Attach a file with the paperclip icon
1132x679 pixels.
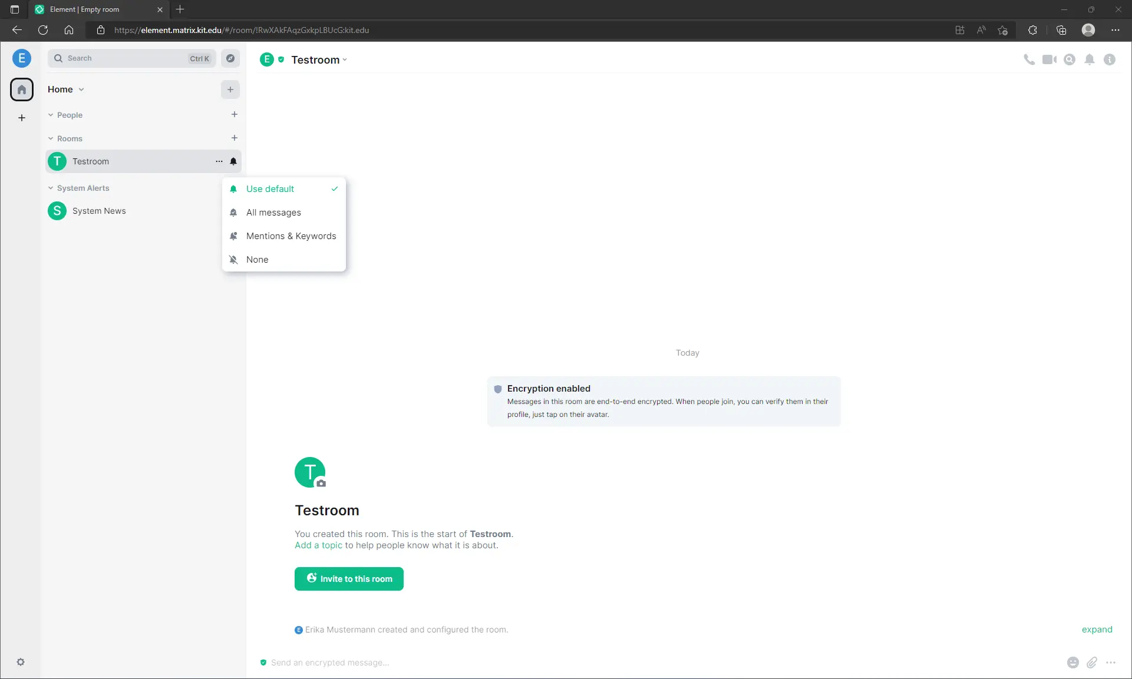click(1092, 663)
